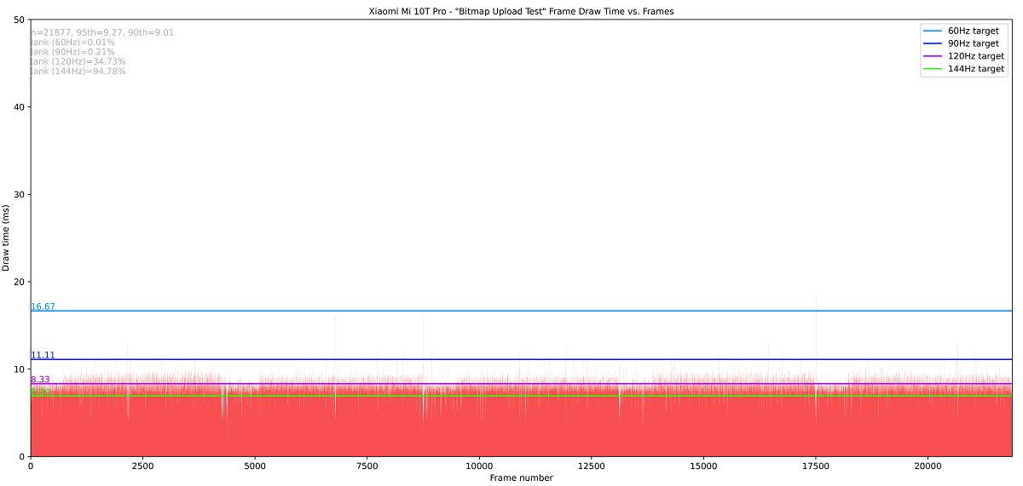This screenshot has height=486, width=1023.
Task: Click the 90Hz target legend line sample
Action: [933, 43]
